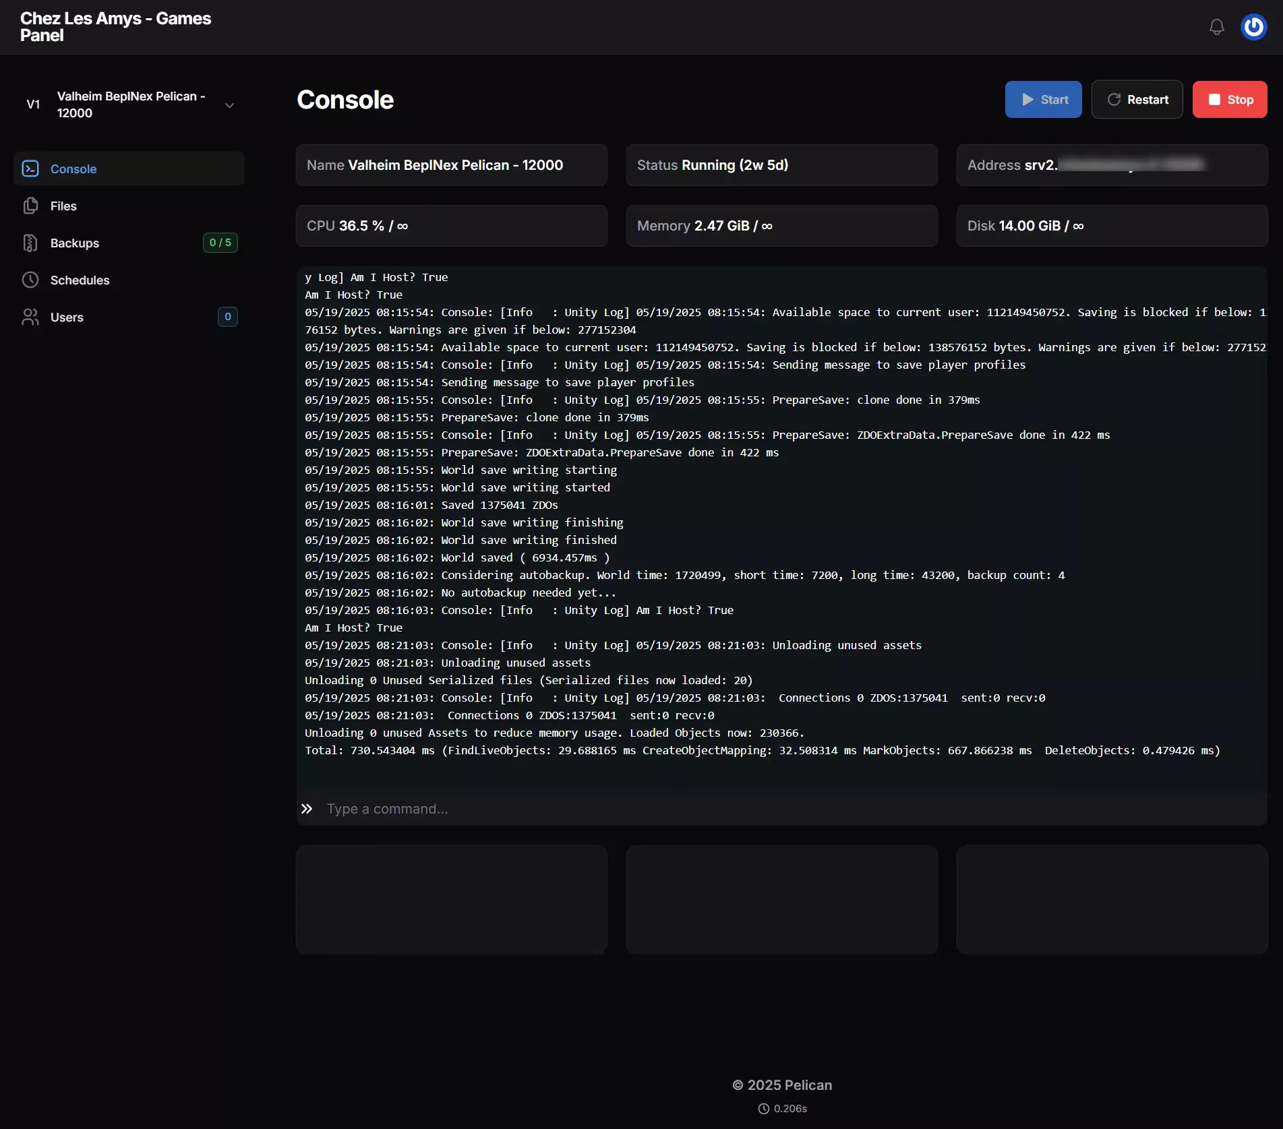Click log line 'Saved 1375041 ZDOs'
Screen dimensions: 1283x1129
click(x=431, y=505)
